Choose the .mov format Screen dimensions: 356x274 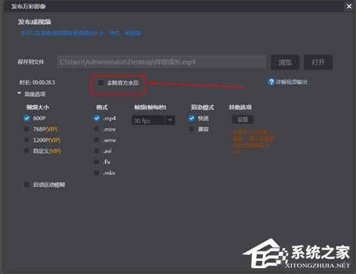pos(96,129)
